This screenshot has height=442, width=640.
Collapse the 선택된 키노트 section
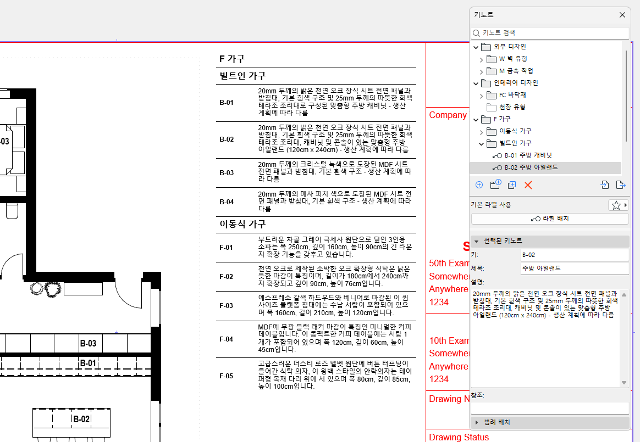point(476,241)
